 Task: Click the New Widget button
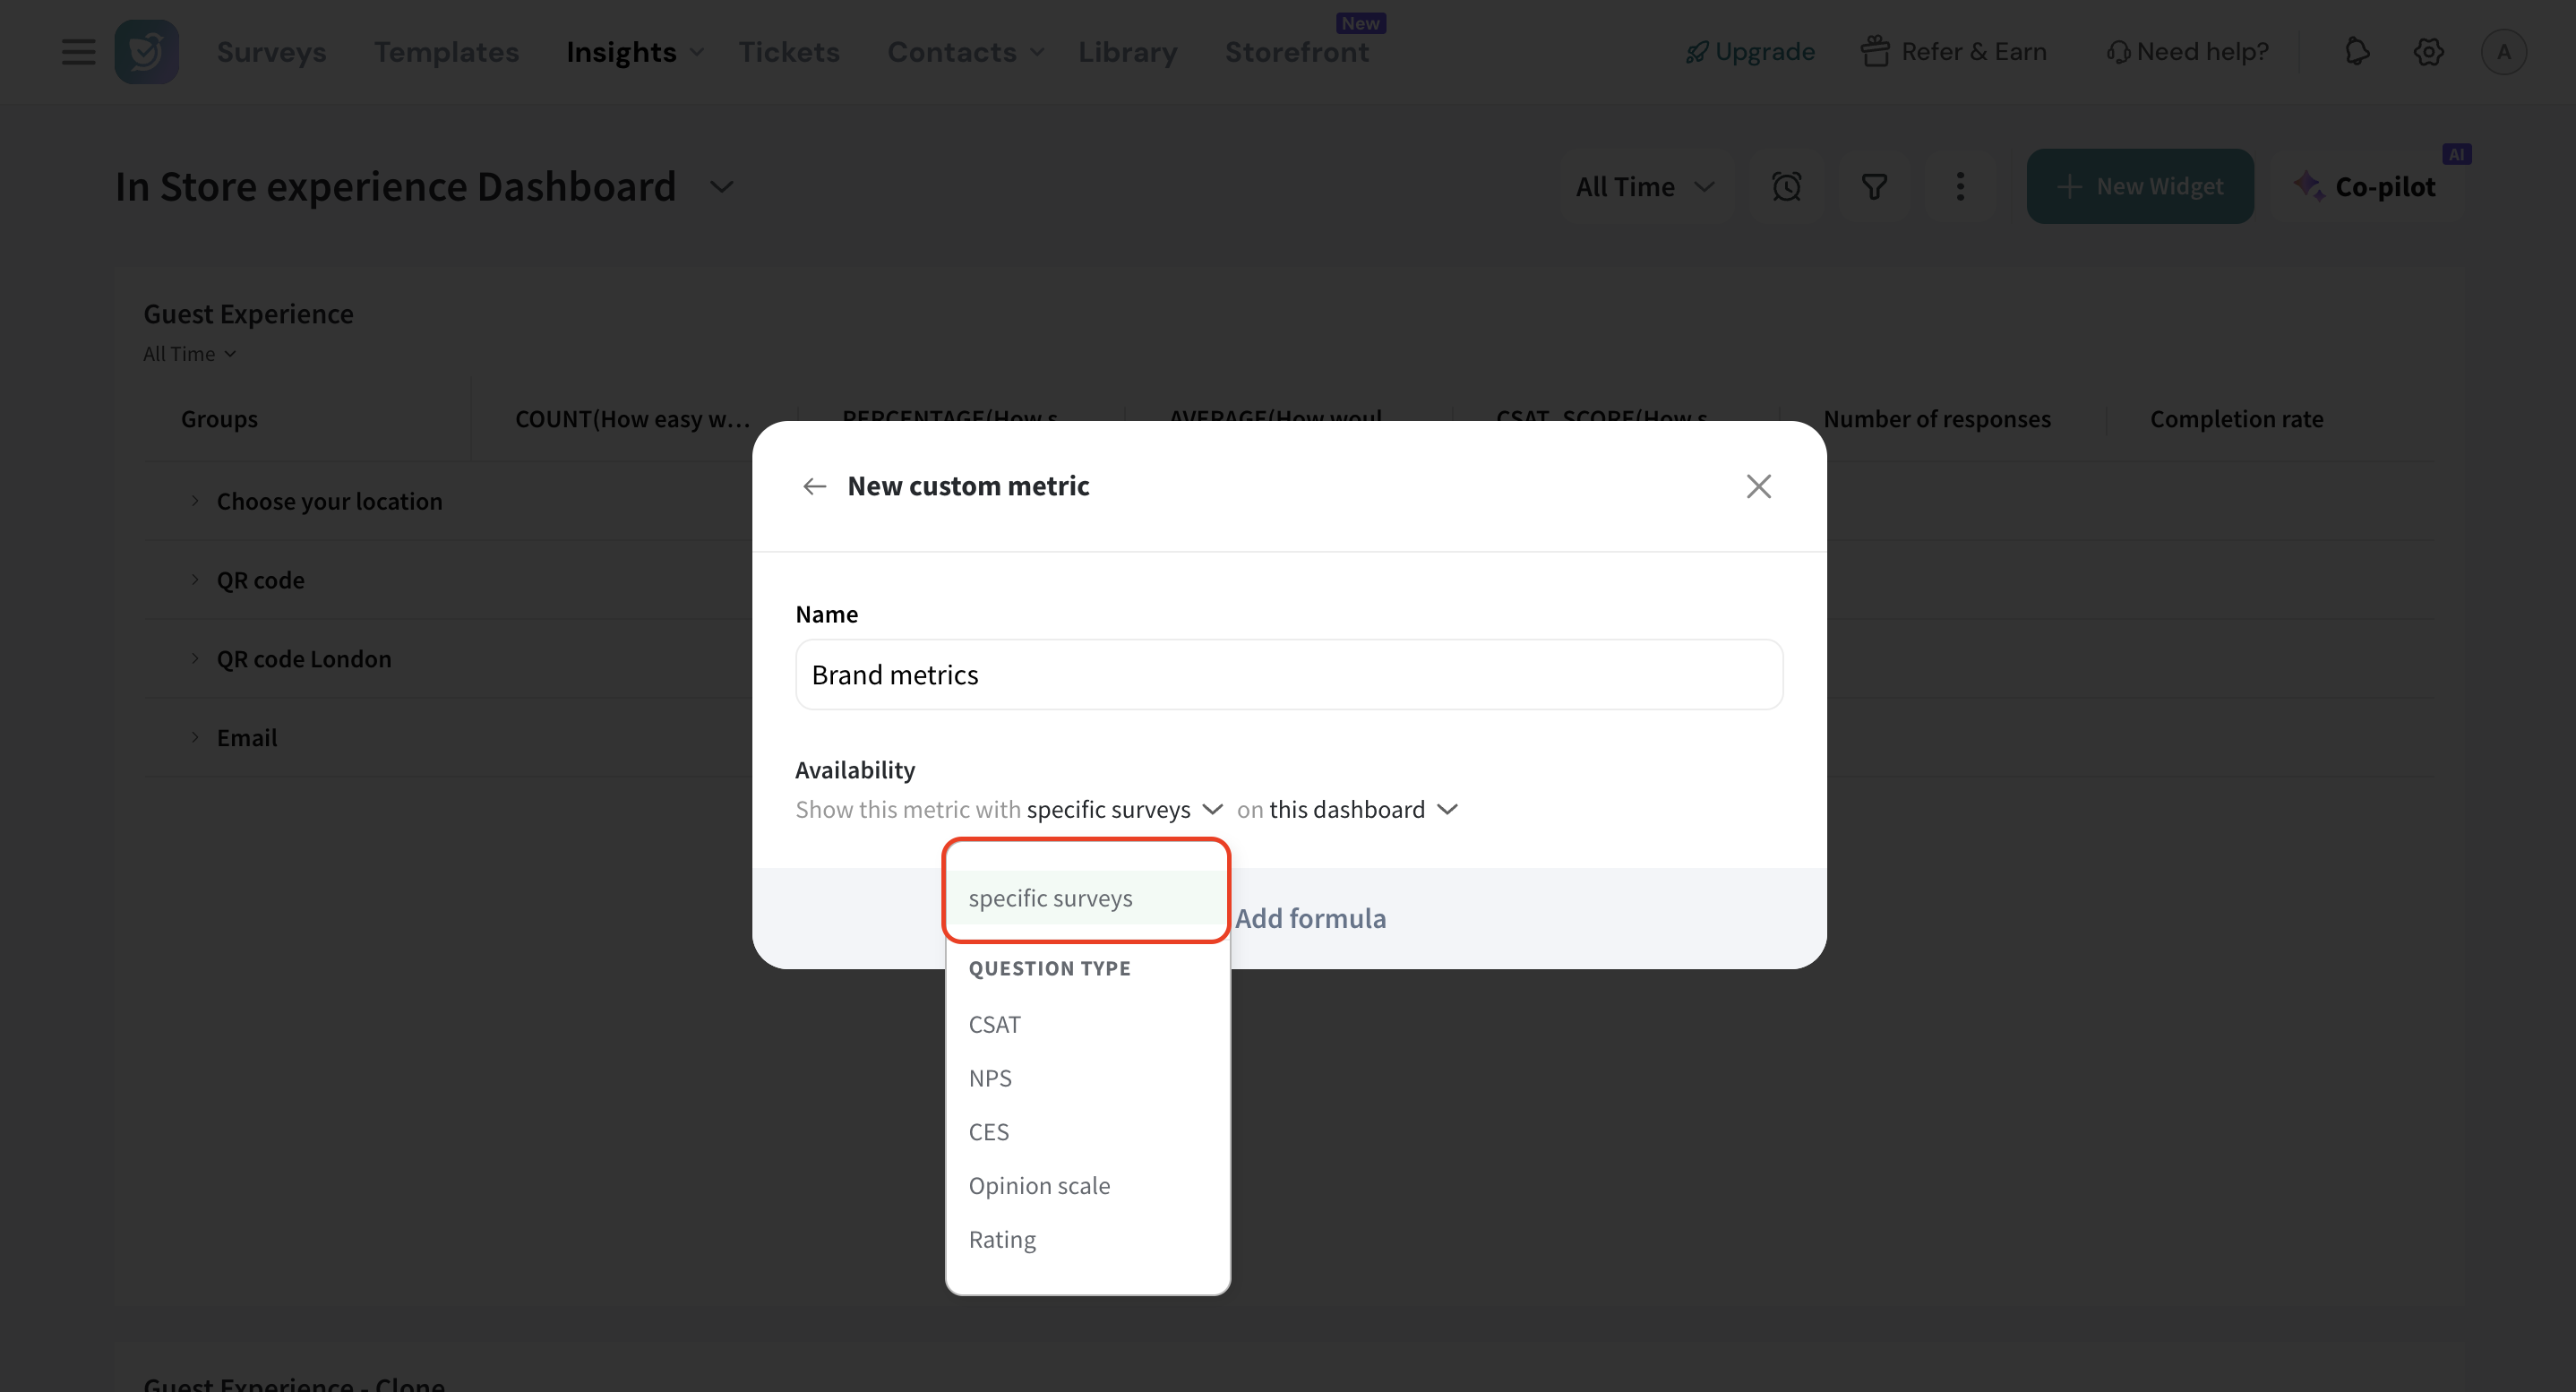point(2139,187)
